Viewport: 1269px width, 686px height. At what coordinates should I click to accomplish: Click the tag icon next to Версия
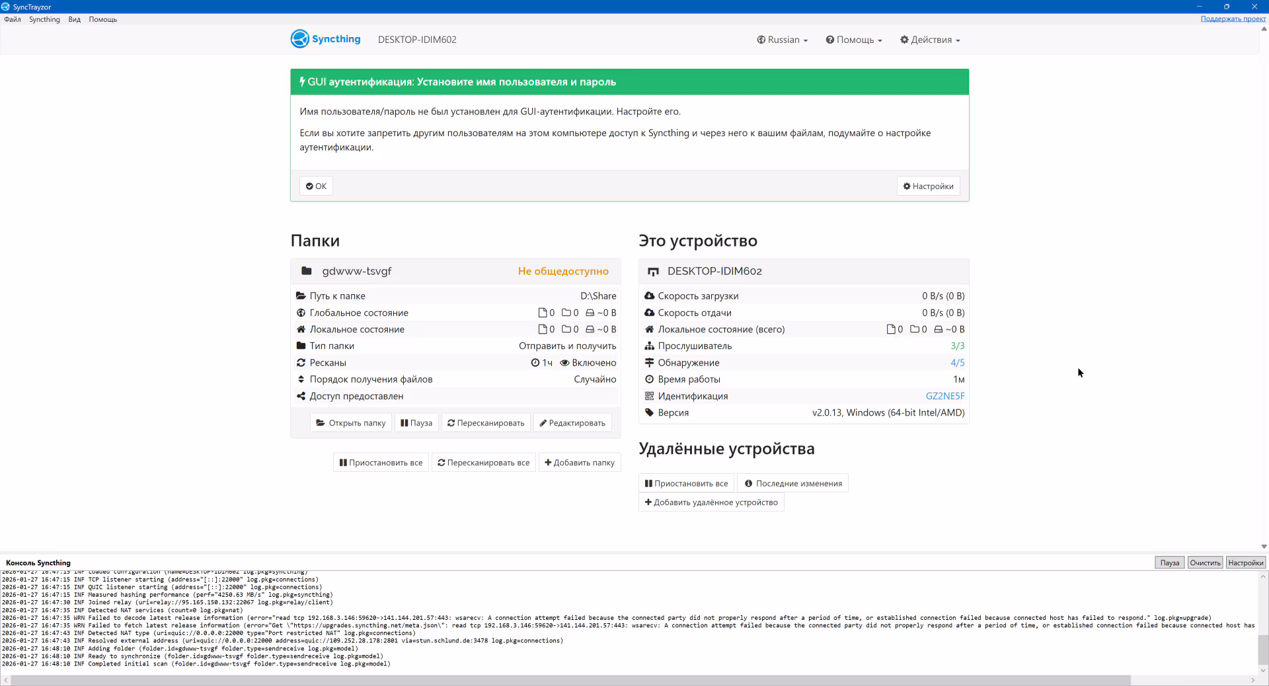pos(649,412)
